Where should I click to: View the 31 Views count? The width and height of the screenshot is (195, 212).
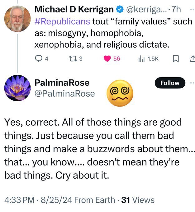tap(138, 200)
